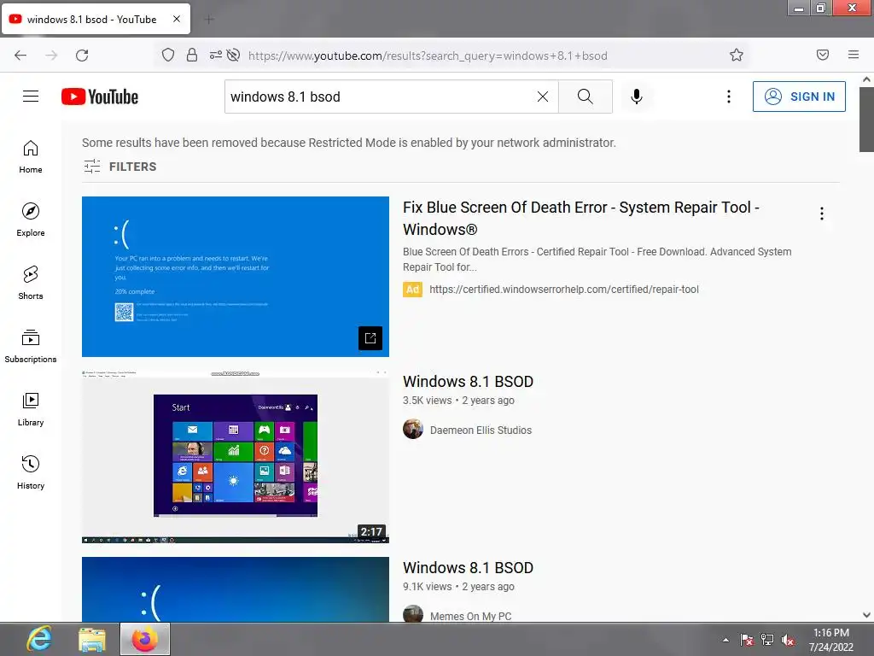Screen dimensions: 874x656
Task: Open the 'Fix Blue Screen Of Death Error' ad title
Action: 580,218
